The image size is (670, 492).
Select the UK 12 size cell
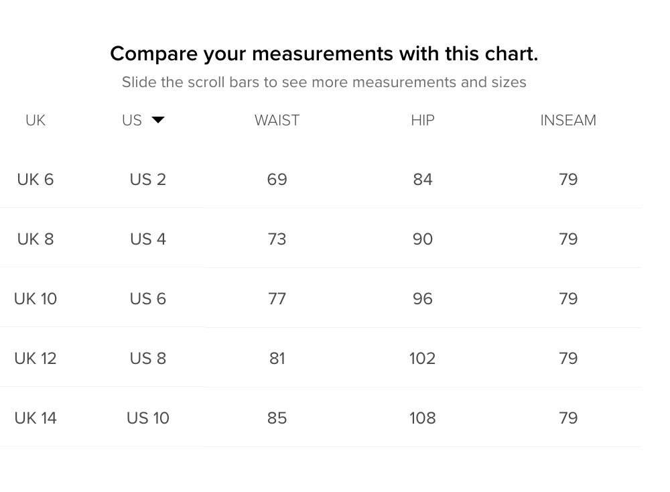36,358
